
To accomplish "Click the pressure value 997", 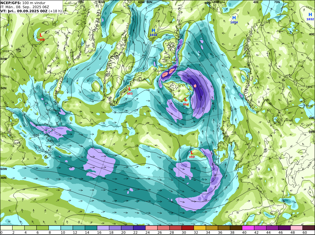I will [x=192, y=157].
